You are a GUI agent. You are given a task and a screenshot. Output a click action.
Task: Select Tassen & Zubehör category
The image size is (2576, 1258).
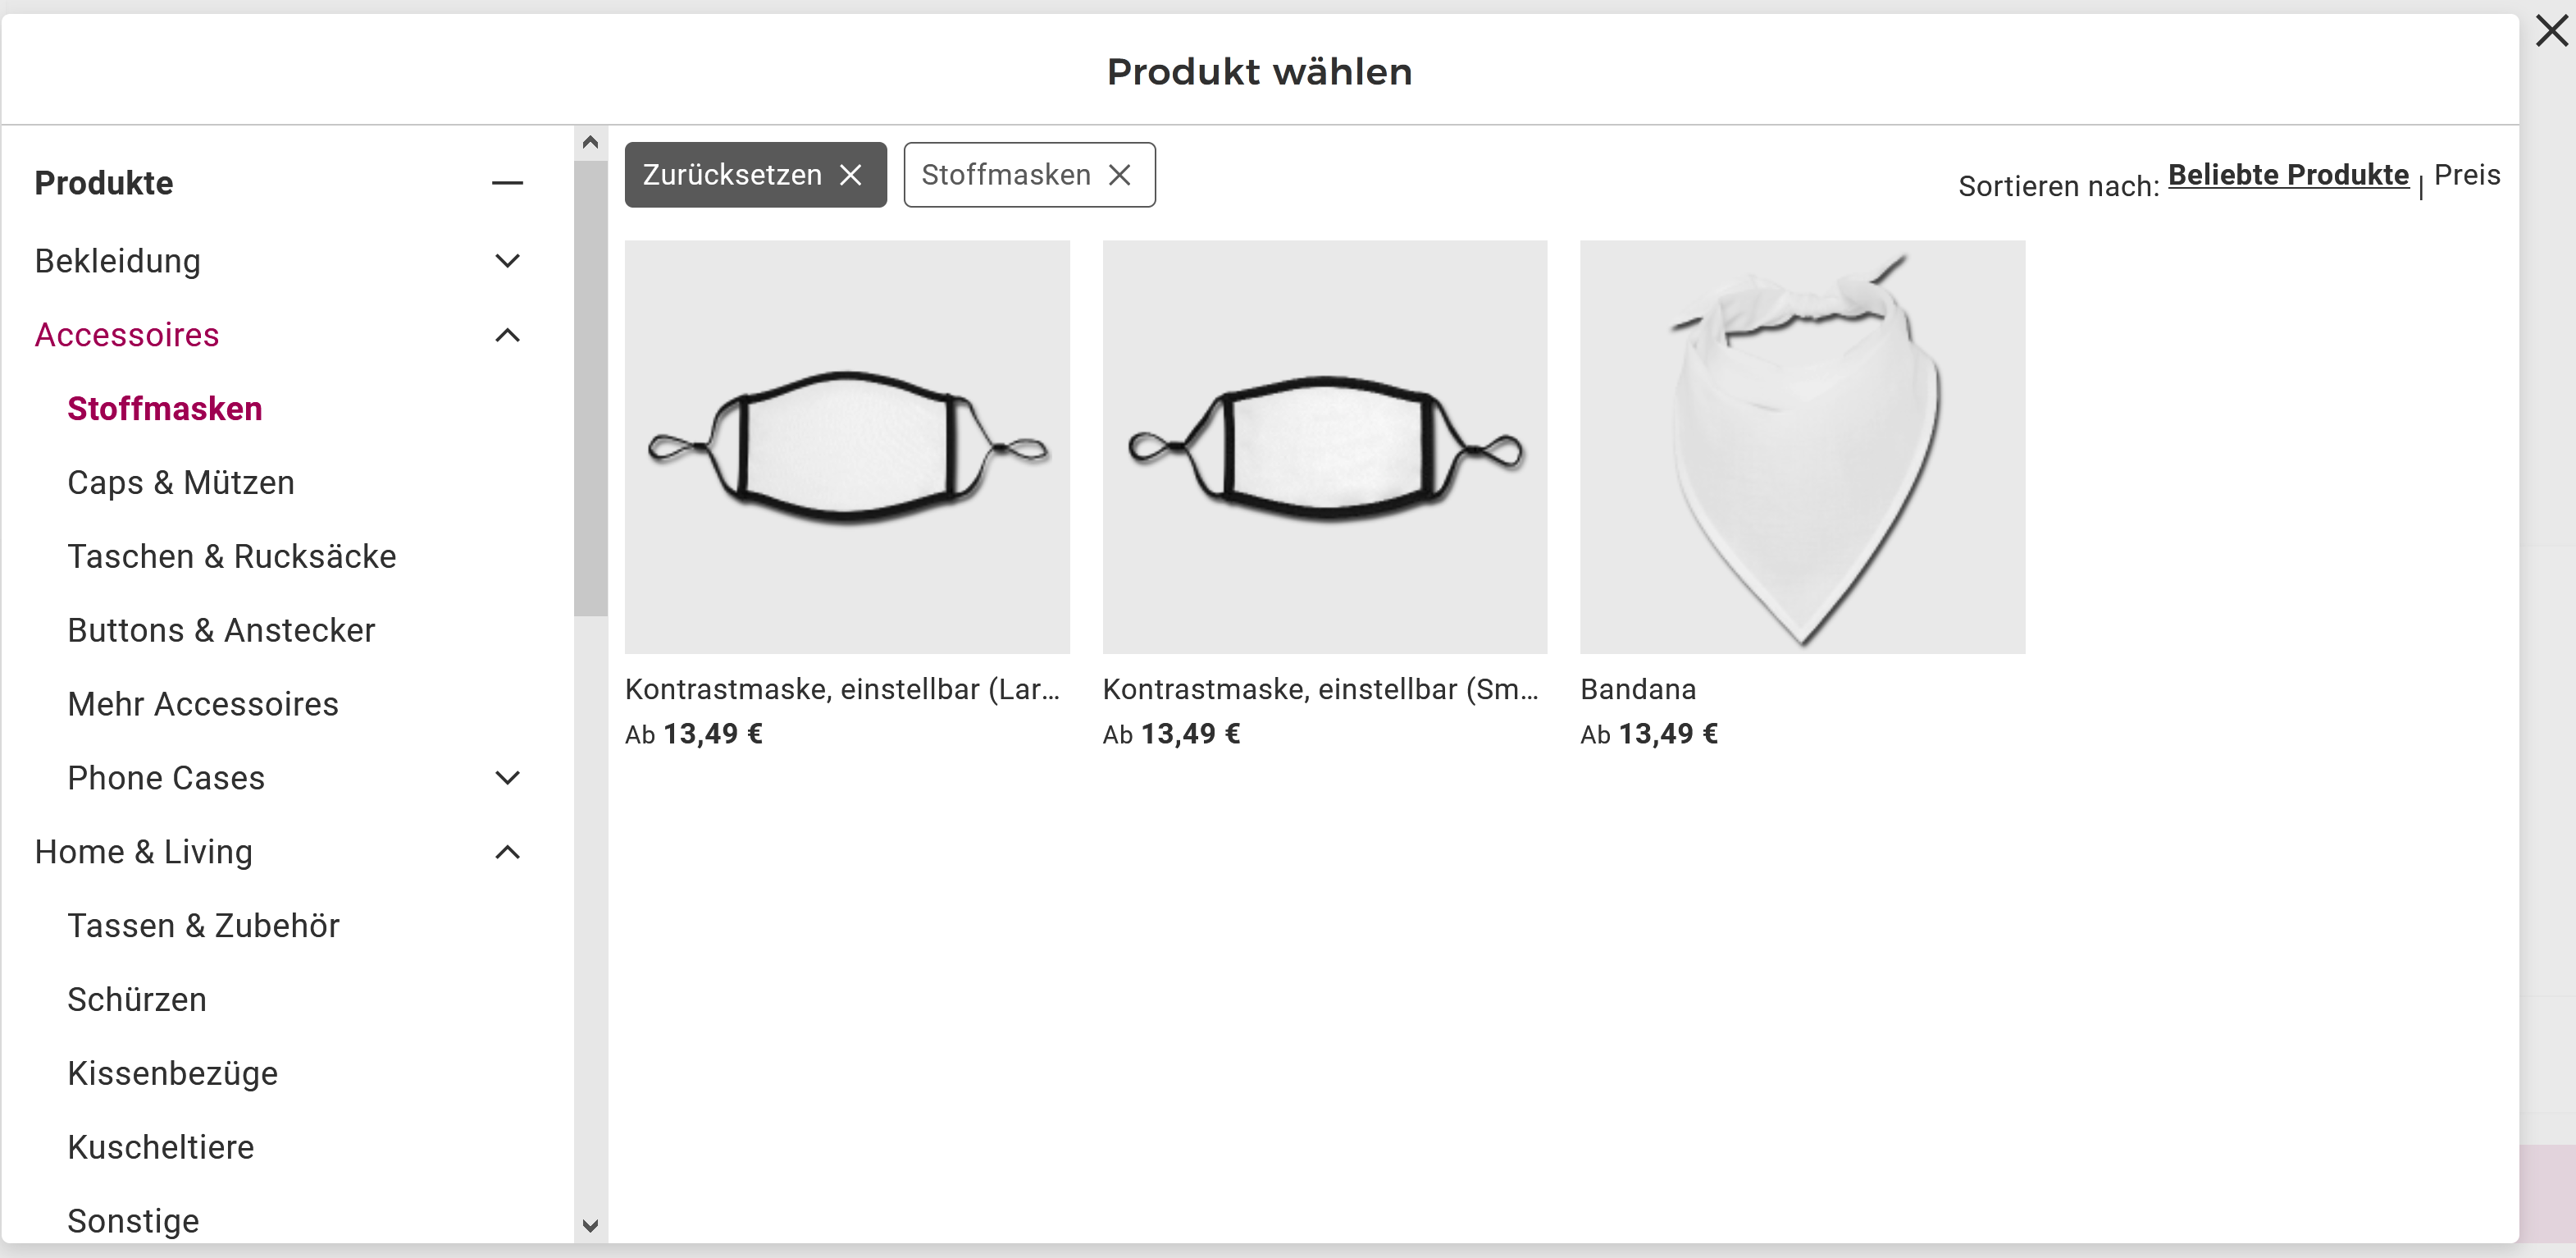click(x=203, y=926)
